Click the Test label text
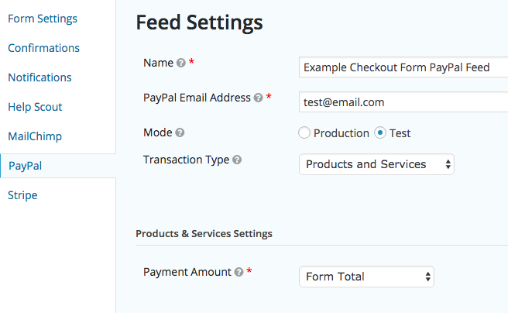508x313 pixels. tap(400, 133)
